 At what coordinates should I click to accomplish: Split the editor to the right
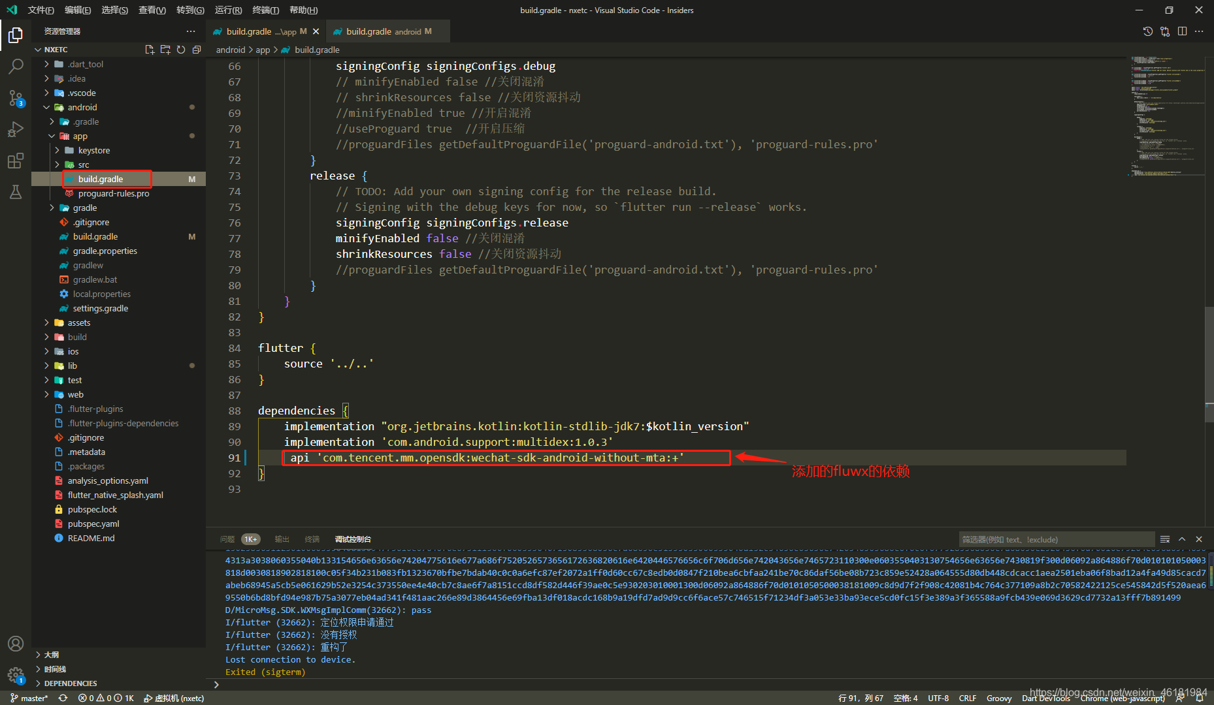[1182, 31]
